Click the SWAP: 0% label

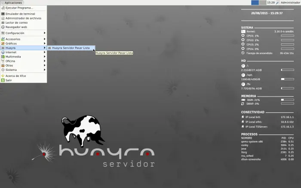pyautogui.click(x=253, y=104)
